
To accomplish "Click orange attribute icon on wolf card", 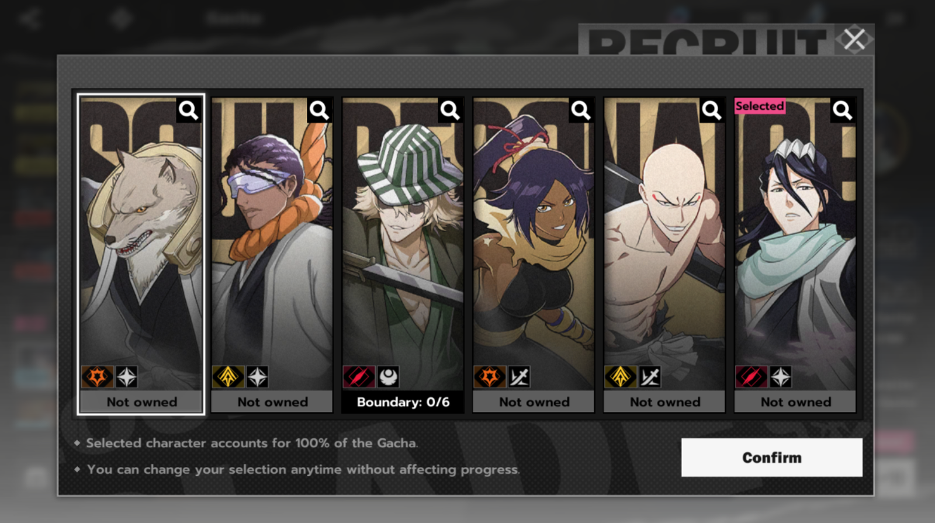I will (x=97, y=377).
